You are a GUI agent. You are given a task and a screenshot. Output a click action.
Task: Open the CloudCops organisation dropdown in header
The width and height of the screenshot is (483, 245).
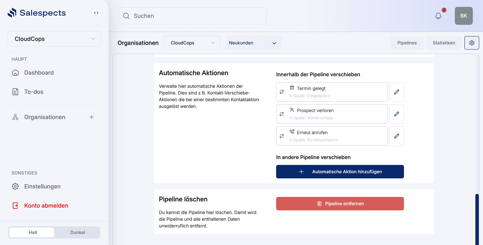[192, 43]
